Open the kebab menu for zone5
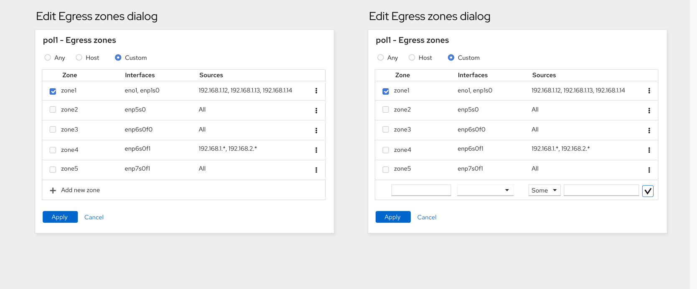Image resolution: width=697 pixels, height=289 pixels. [x=316, y=170]
